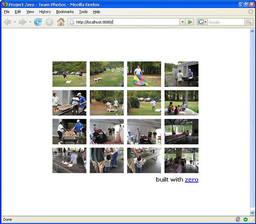Open the Forward history dropdown arrow
The image size is (256, 224).
(x=30, y=22)
